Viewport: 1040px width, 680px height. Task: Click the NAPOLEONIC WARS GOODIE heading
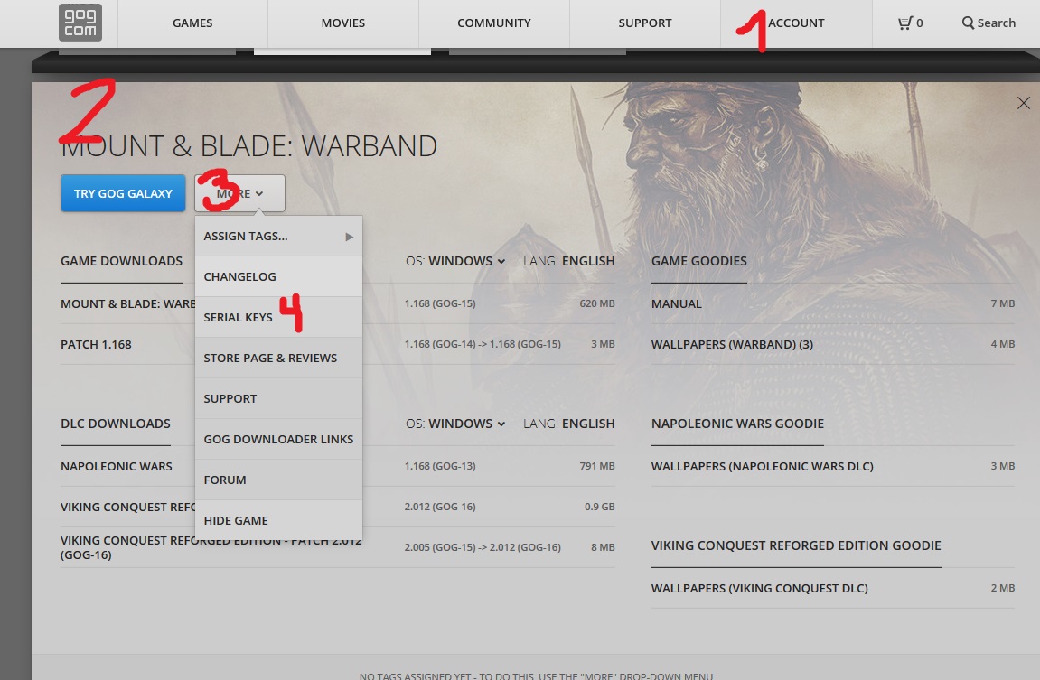pos(737,424)
